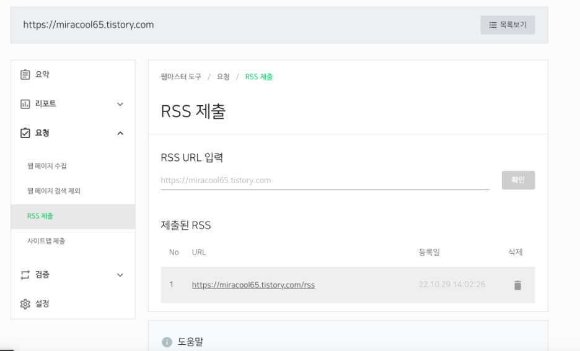Click the gear icon next to 설정
Image resolution: width=580 pixels, height=351 pixels.
25,304
